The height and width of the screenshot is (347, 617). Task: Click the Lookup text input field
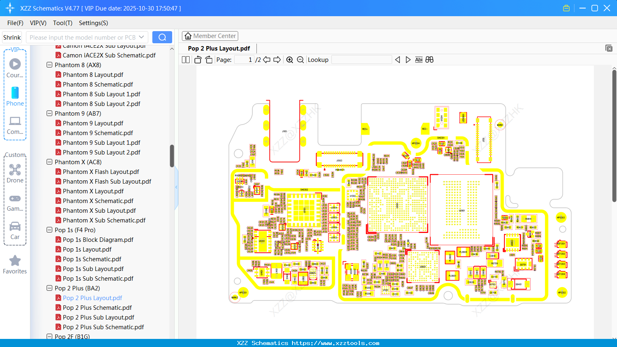[x=361, y=60]
